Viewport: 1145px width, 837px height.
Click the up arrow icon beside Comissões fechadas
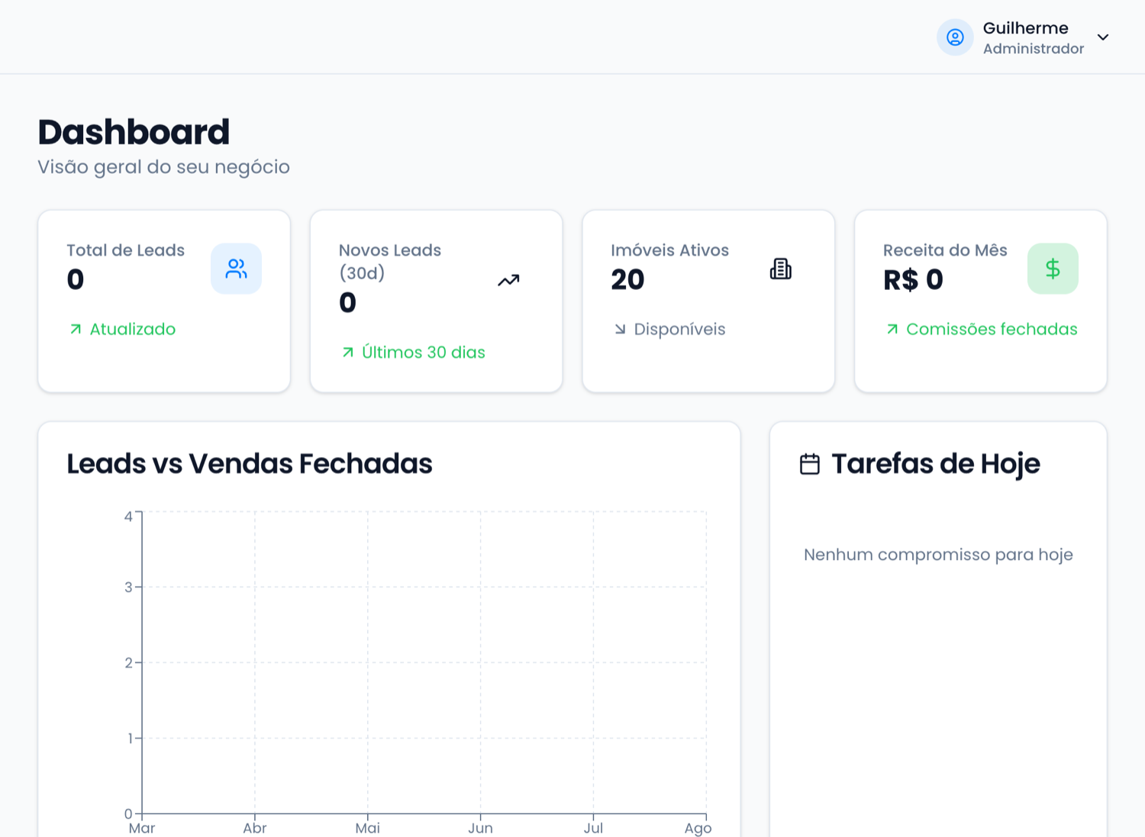click(892, 330)
